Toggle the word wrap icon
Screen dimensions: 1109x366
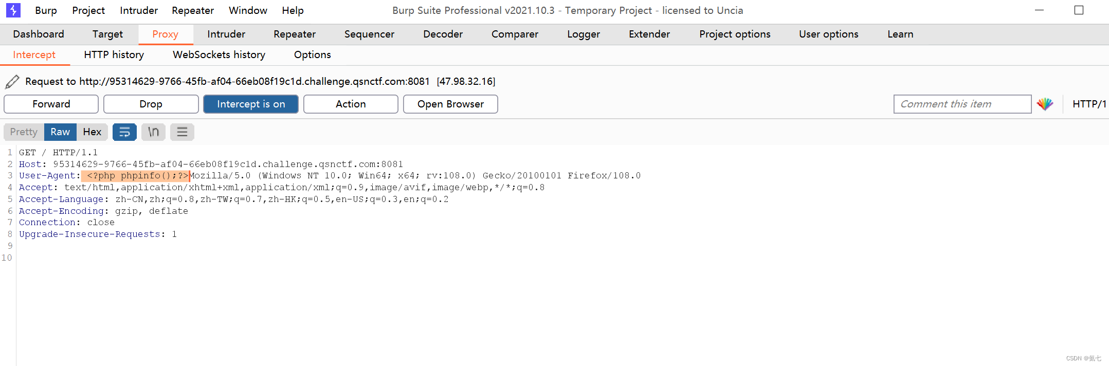pyautogui.click(x=124, y=132)
